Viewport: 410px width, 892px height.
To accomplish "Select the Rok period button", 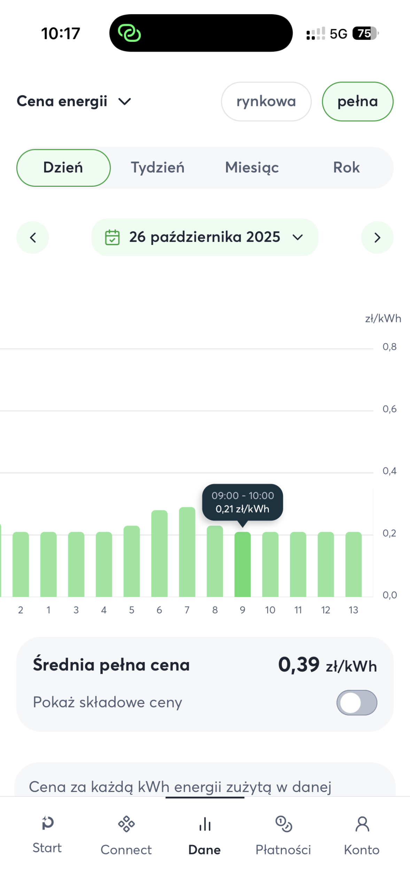I will [x=346, y=168].
